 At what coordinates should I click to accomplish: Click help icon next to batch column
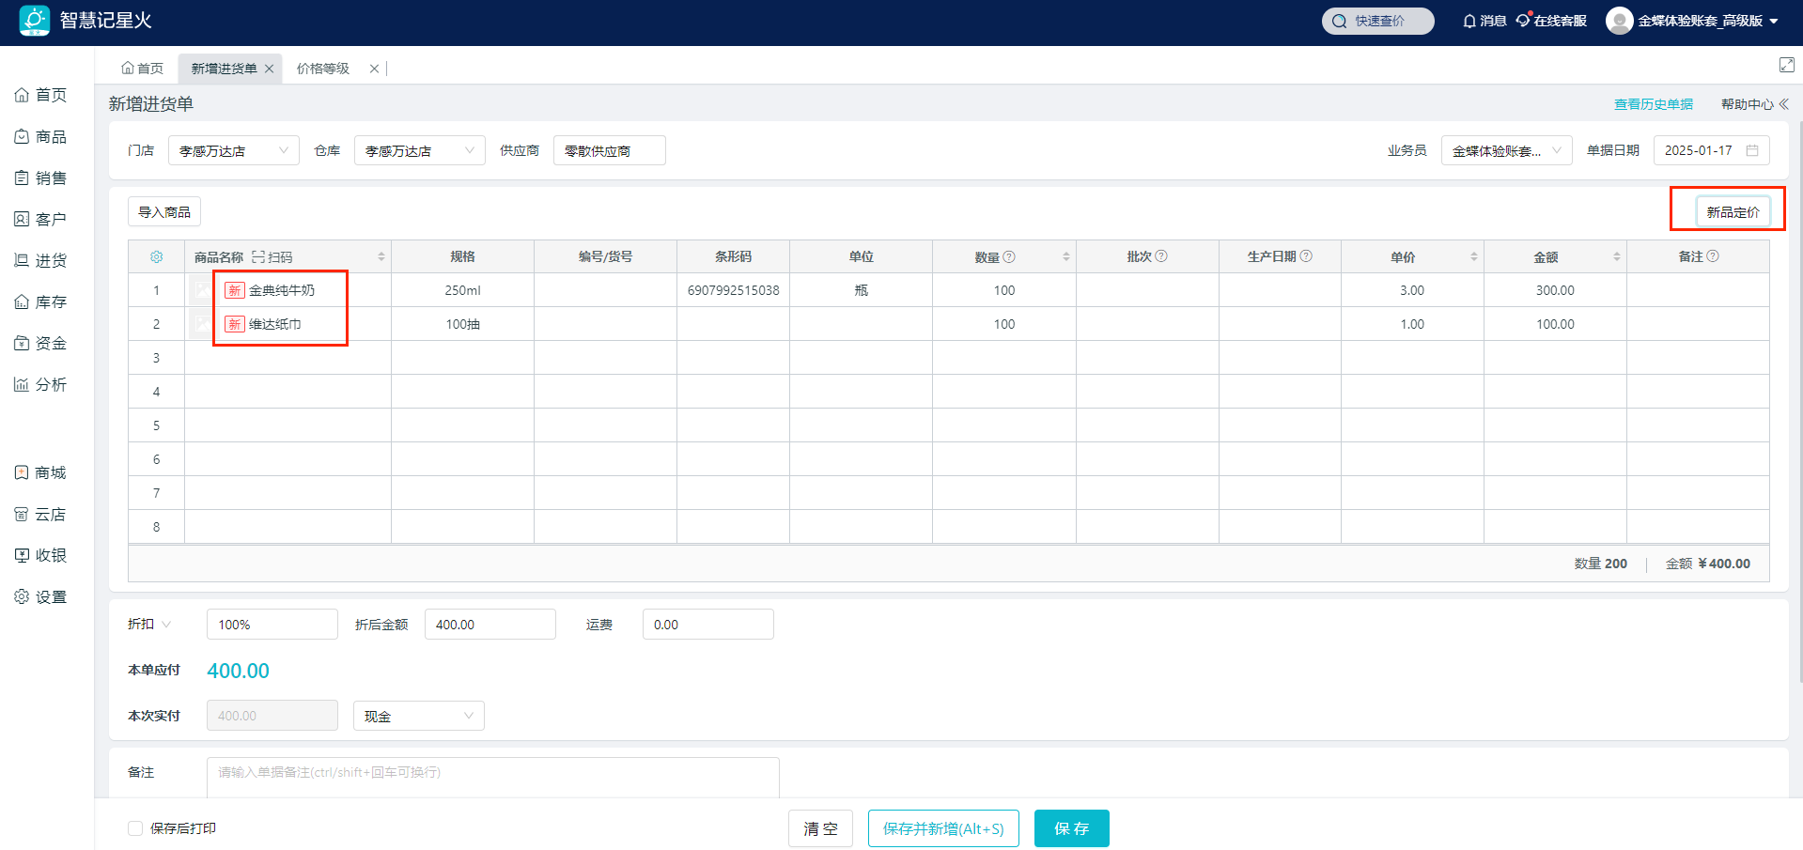[1161, 256]
